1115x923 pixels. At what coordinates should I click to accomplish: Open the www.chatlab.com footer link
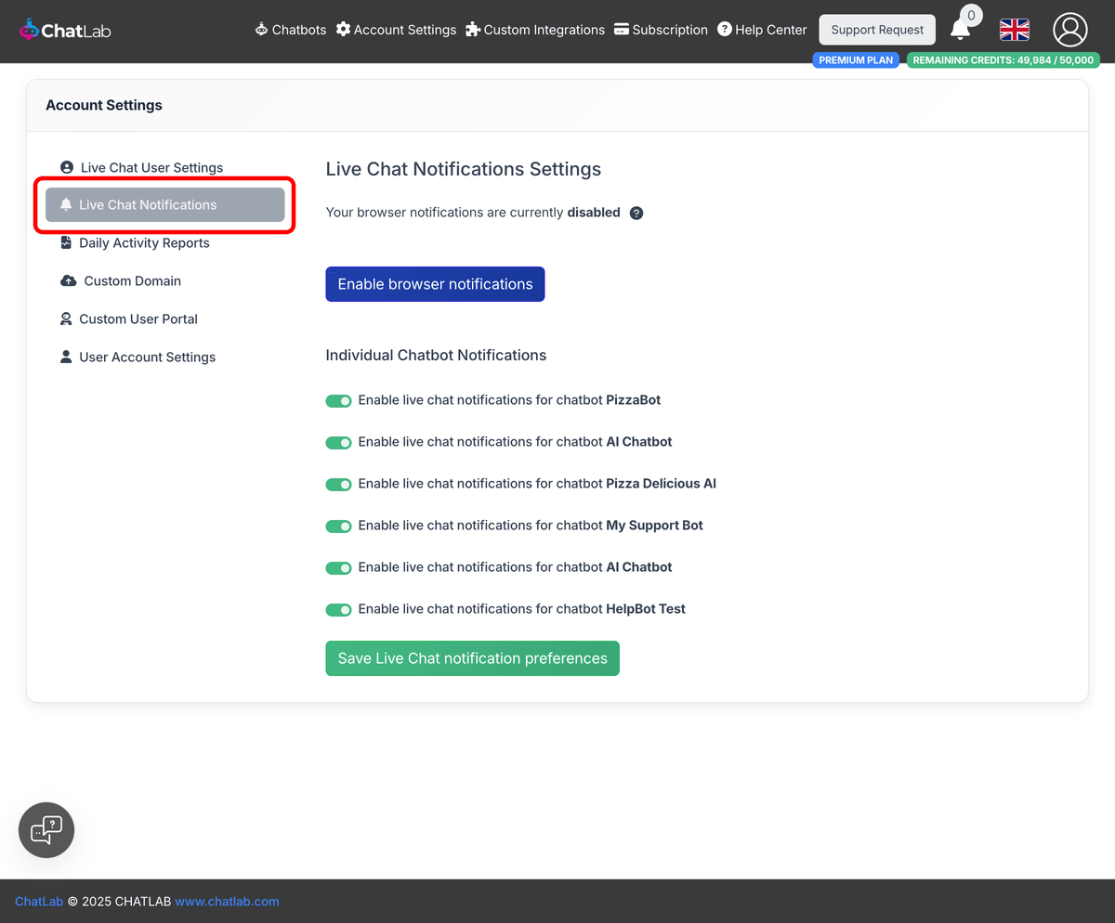(227, 901)
